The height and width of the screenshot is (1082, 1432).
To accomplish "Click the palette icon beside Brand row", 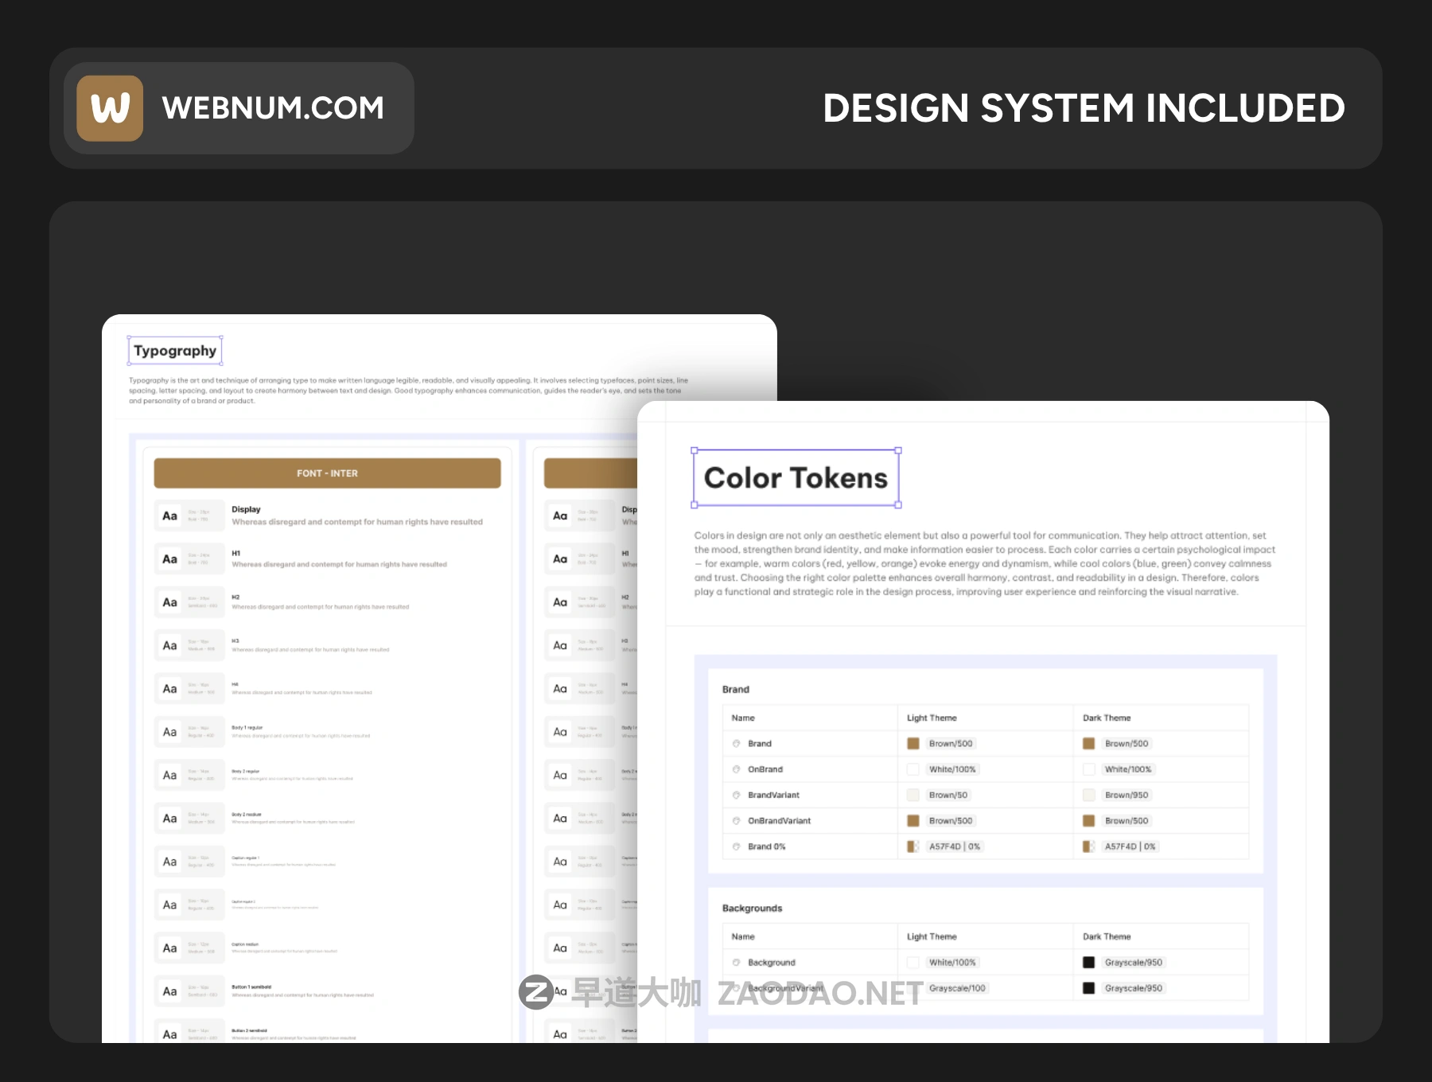I will point(736,744).
